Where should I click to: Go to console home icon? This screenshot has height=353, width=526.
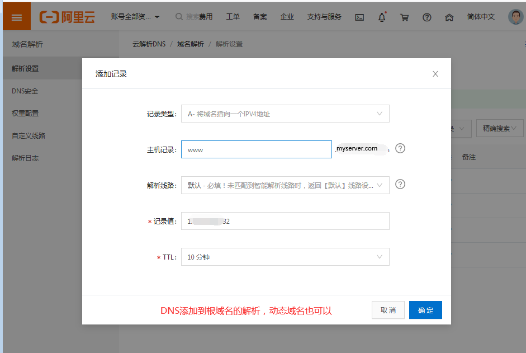coord(449,17)
